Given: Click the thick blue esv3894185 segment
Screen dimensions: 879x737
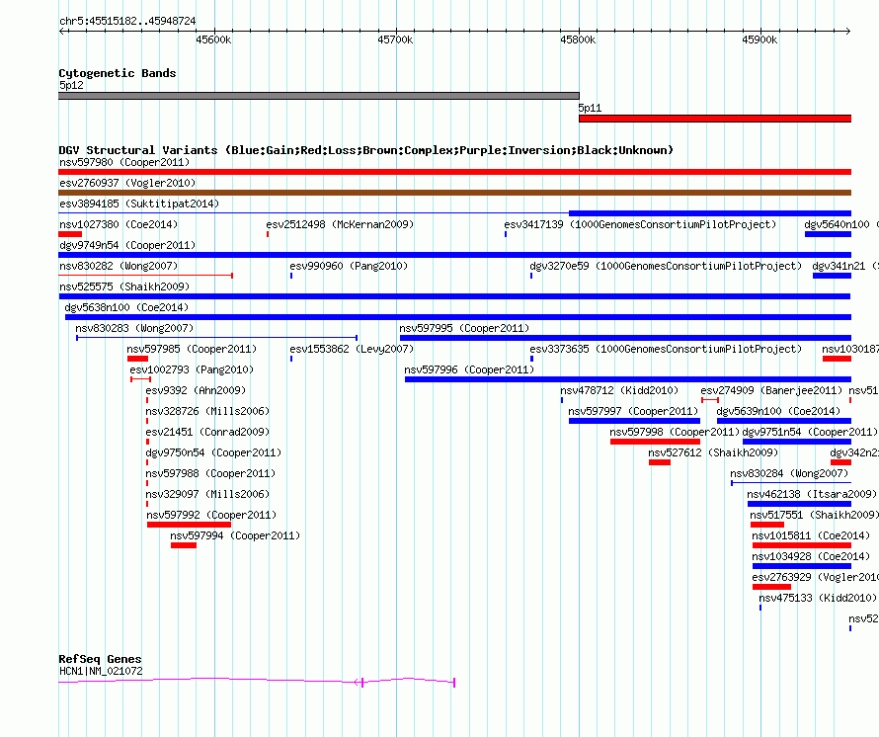Looking at the screenshot, I should pyautogui.click(x=710, y=213).
